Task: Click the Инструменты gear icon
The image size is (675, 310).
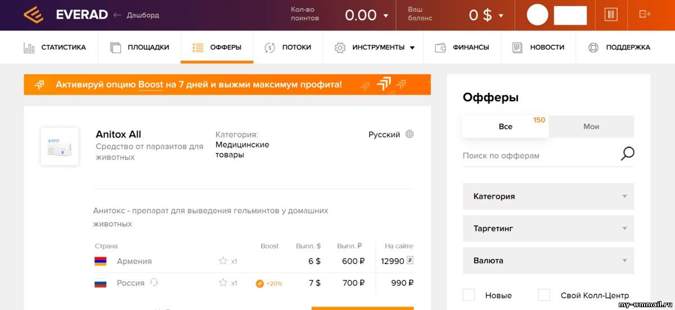Action: (x=340, y=48)
